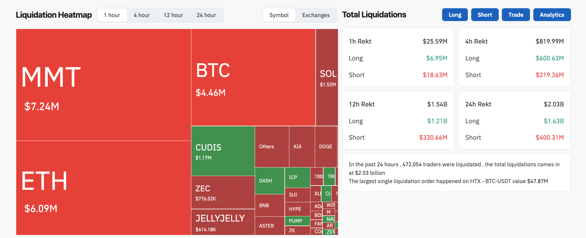This screenshot has height=238, width=586.
Task: Show the 24 hour liquidation heatmap
Action: pyautogui.click(x=206, y=15)
